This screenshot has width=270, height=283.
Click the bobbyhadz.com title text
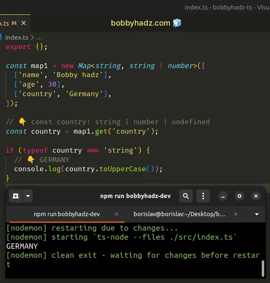click(141, 23)
